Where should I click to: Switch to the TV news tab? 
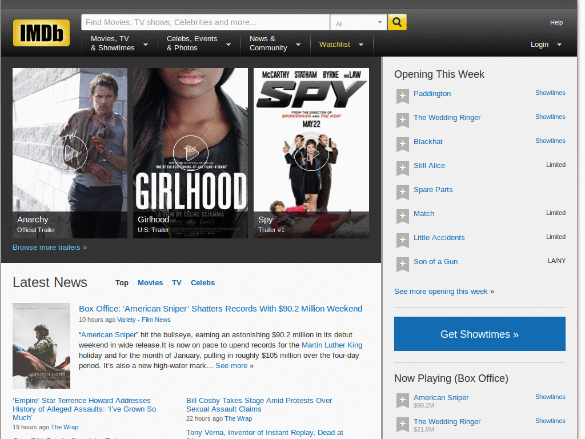click(x=177, y=283)
